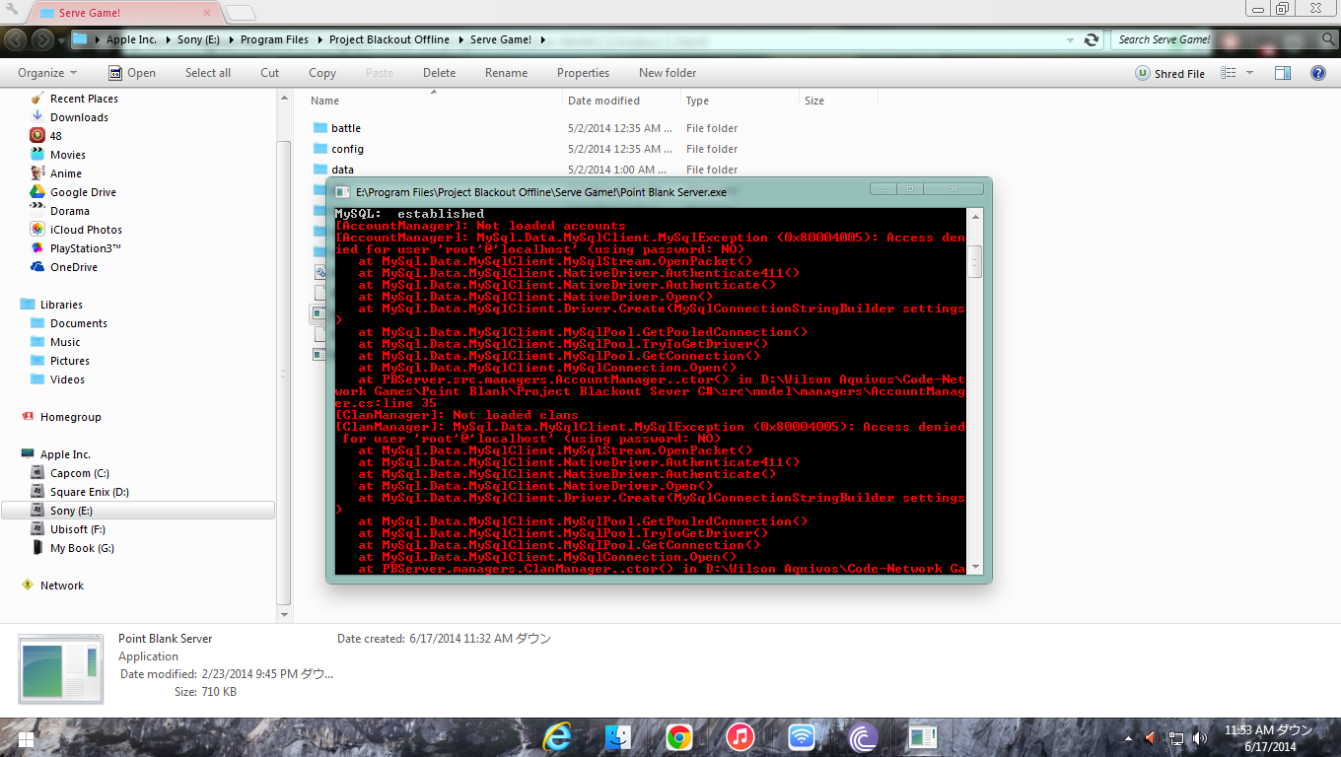Open the address bar path dropdown

tap(1071, 40)
